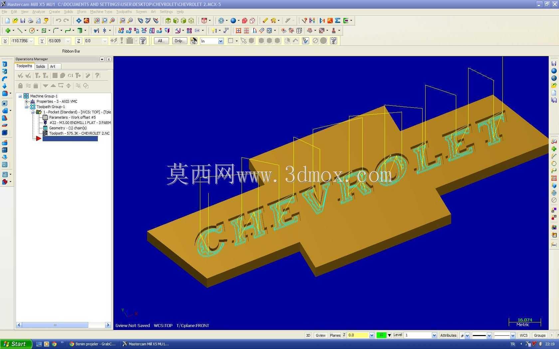Collapse the 1 - Pocket (Standard) operation

[33, 112]
